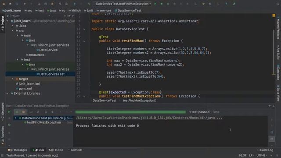Viewport: 281px width, 158px height.
Task: Click the services breadcrumb in navigation bar
Action: point(104,11)
